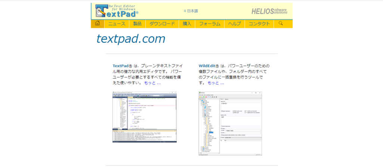Open the 製品 menu item
The width and height of the screenshot is (383, 168).
(137, 23)
